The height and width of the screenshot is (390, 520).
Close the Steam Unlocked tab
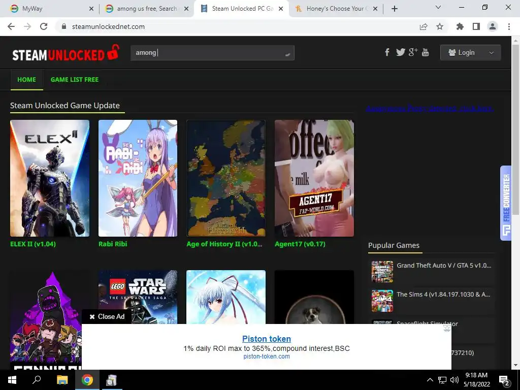point(281,9)
